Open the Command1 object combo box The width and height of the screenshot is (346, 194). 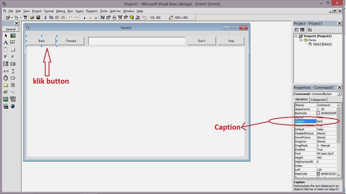[x=339, y=94]
